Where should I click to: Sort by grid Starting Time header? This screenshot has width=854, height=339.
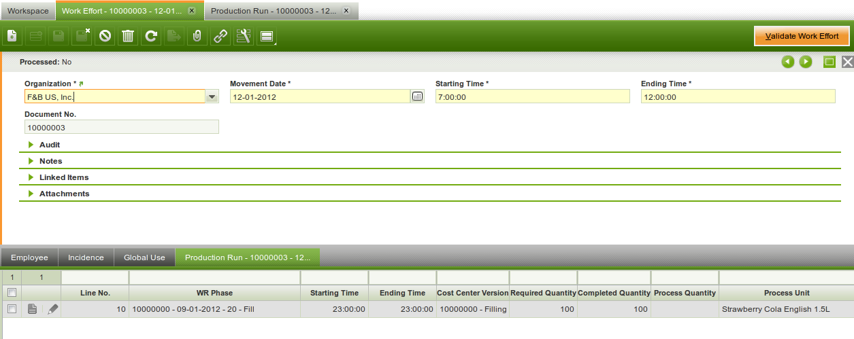334,293
